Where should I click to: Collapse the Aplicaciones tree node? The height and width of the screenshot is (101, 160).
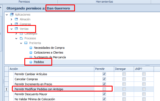[7, 15]
